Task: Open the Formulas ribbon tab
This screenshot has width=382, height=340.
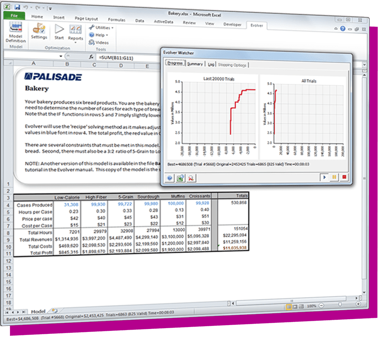Action: click(x=117, y=20)
